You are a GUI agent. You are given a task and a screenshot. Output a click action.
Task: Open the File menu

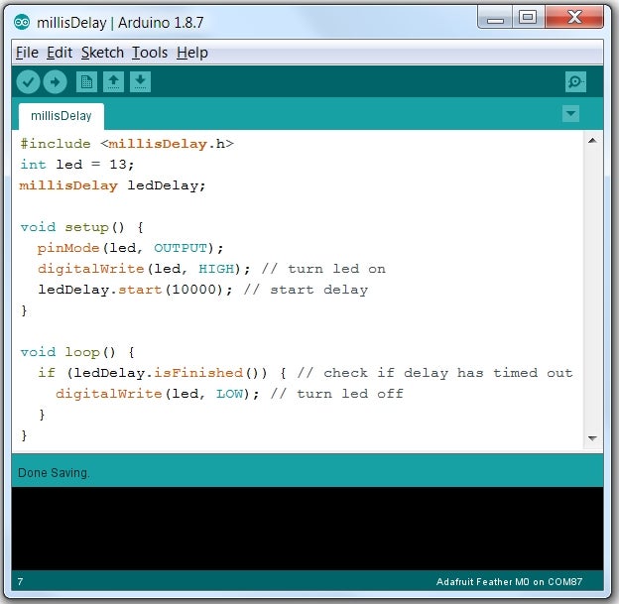[x=27, y=53]
